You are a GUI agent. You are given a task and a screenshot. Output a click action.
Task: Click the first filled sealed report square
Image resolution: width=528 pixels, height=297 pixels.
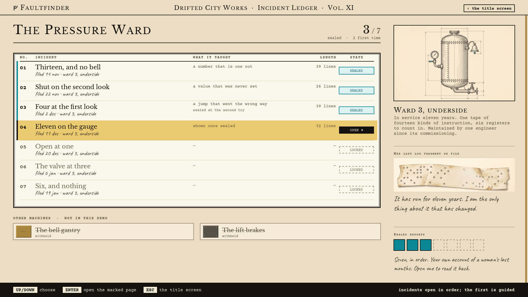point(399,245)
